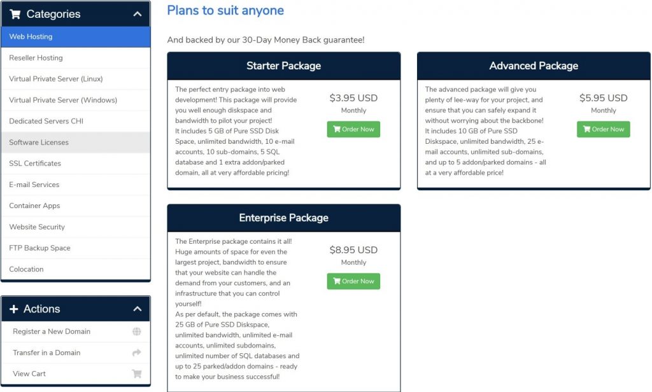The image size is (652, 392).
Task: Click the shopping cart icon in Categories header
Action: 15,14
